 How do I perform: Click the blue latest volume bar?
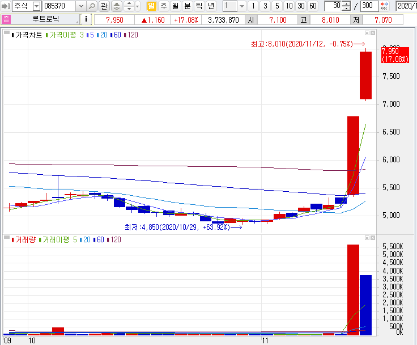365,305
